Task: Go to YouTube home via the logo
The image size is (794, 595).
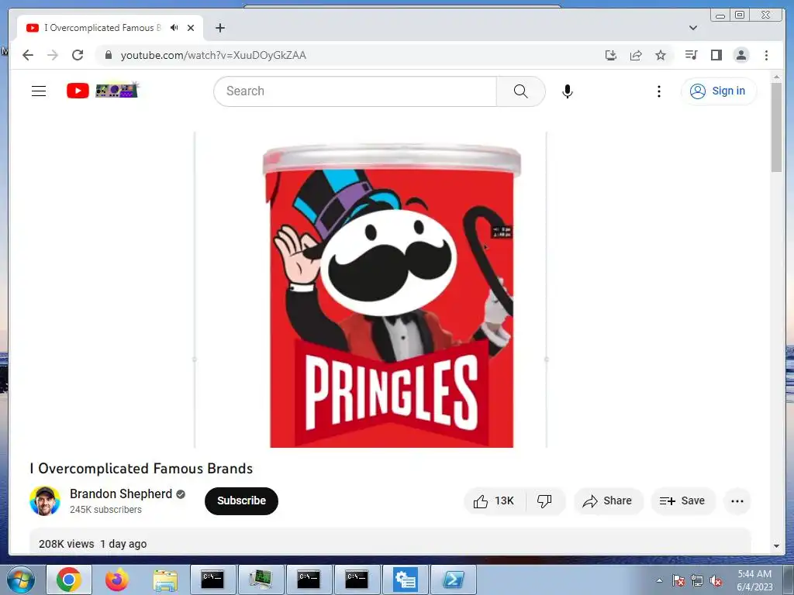Action: (78, 91)
